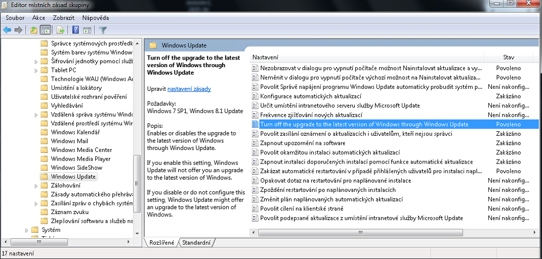The image size is (542, 259).
Task: Select Uživatelské rozhraní pověření folder
Action: (89, 96)
